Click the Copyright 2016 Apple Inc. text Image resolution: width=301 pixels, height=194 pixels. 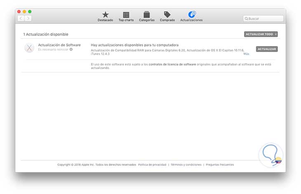[96, 165]
